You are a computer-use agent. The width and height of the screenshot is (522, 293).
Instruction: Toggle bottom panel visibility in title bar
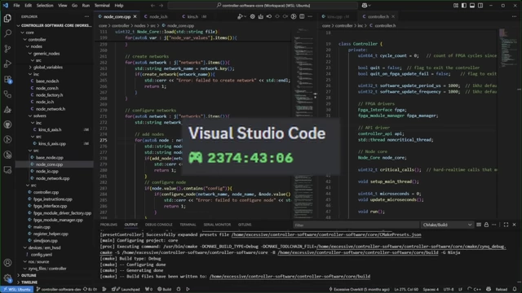[472, 6]
